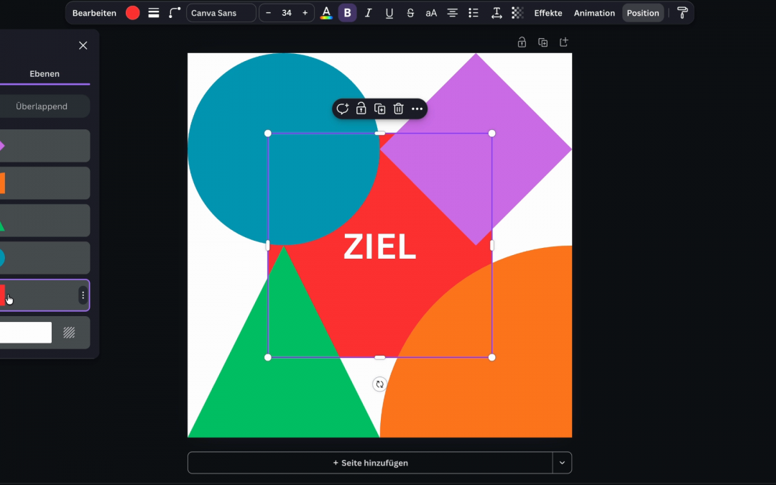Image resolution: width=776 pixels, height=485 pixels.
Task: Lock element in floating toolbar
Action: click(x=361, y=109)
